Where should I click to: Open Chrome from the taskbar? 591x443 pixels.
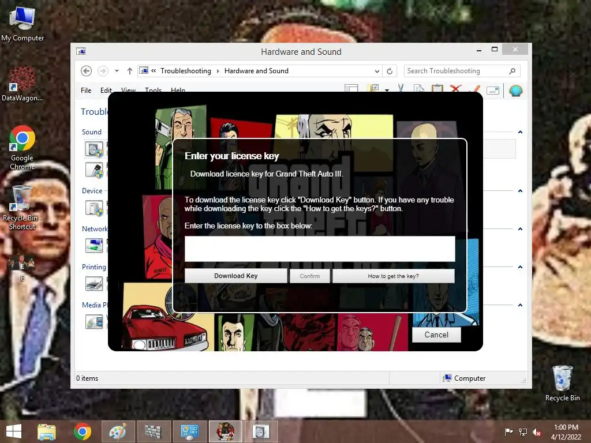tap(83, 431)
